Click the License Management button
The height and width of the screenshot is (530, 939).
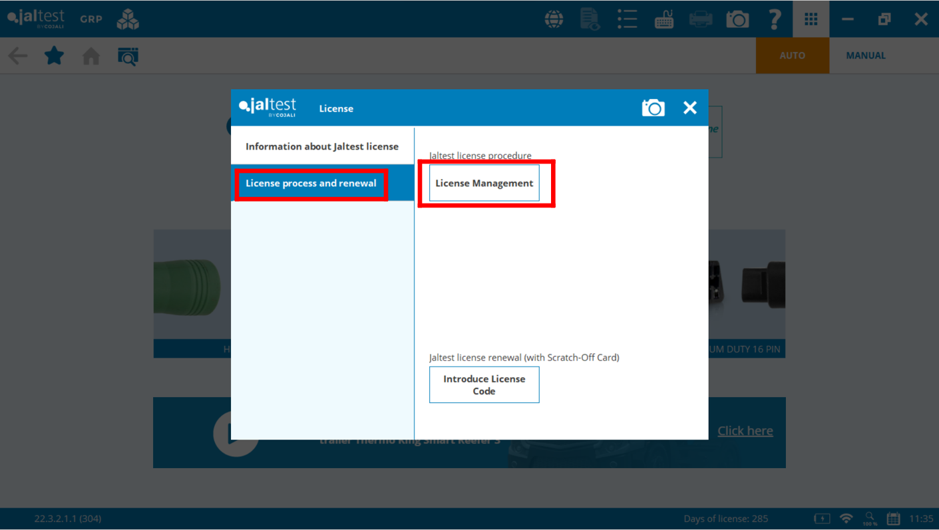click(484, 183)
